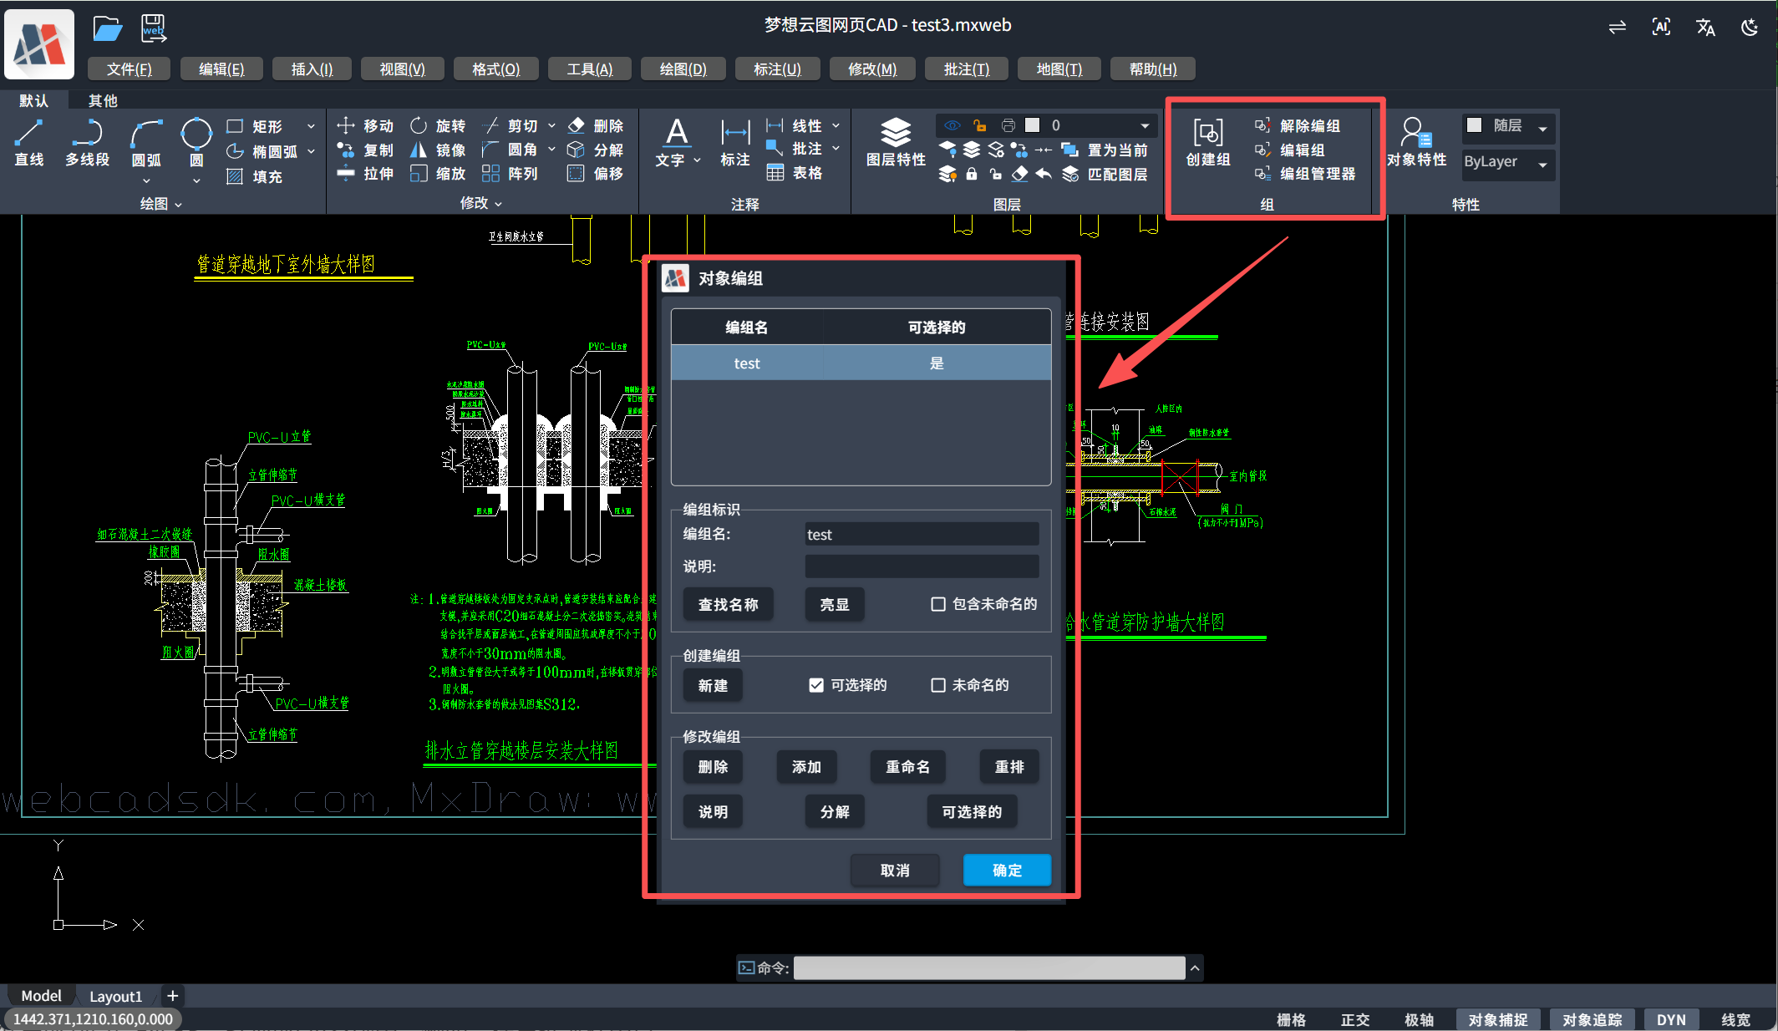The width and height of the screenshot is (1778, 1031).
Task: Toggle layer 0 visibility with the eye icon
Action: click(952, 125)
